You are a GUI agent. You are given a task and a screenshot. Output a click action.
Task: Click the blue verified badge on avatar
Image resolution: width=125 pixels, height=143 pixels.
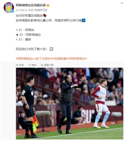click(12, 11)
